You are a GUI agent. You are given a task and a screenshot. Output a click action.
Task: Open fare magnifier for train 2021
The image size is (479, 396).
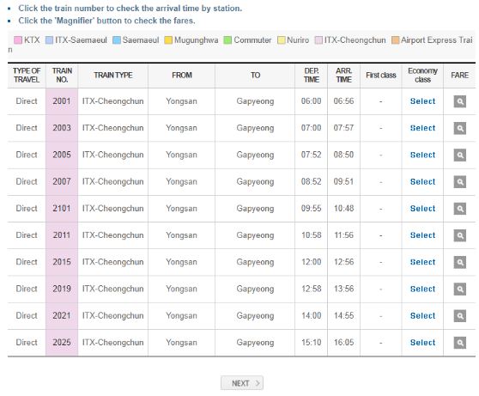460,316
